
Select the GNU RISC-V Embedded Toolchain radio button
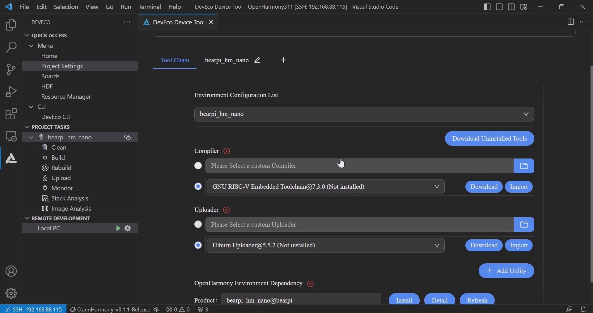198,187
